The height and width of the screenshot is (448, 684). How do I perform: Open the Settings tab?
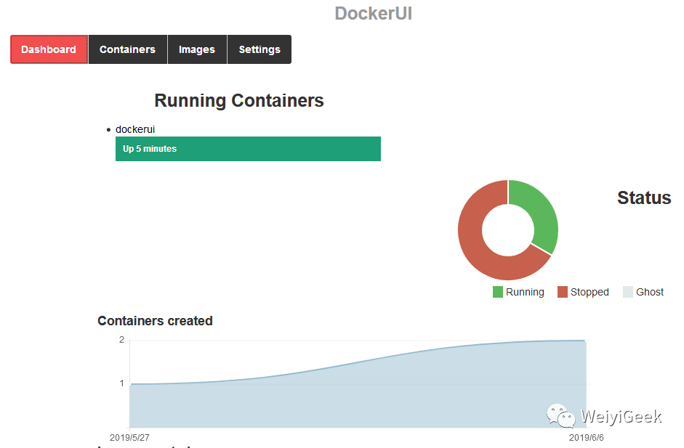point(259,49)
